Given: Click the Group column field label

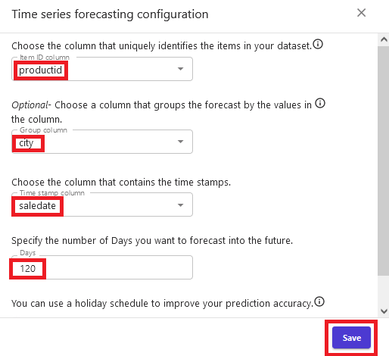Looking at the screenshot, I should [43, 130].
